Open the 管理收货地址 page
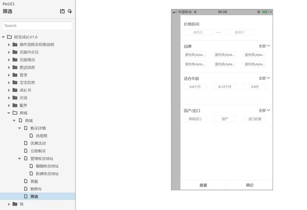The image size is (307, 210). pyautogui.click(x=42, y=159)
